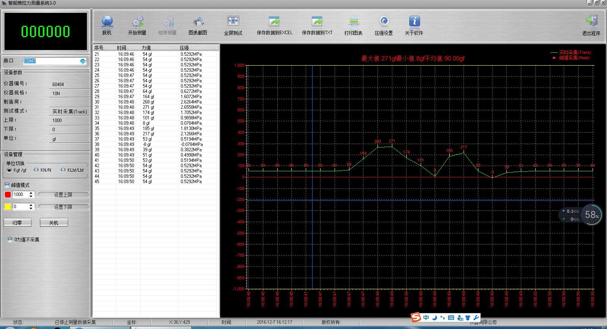Click the 217 peak label on chart
Screen dimensions: 607x329
(x=464, y=147)
